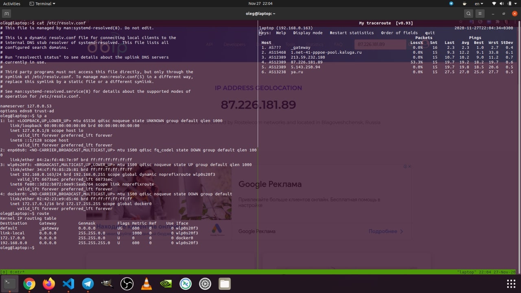Open the en keyboard layout dropdown
Screen dimensions: 521x293
tap(479, 4)
